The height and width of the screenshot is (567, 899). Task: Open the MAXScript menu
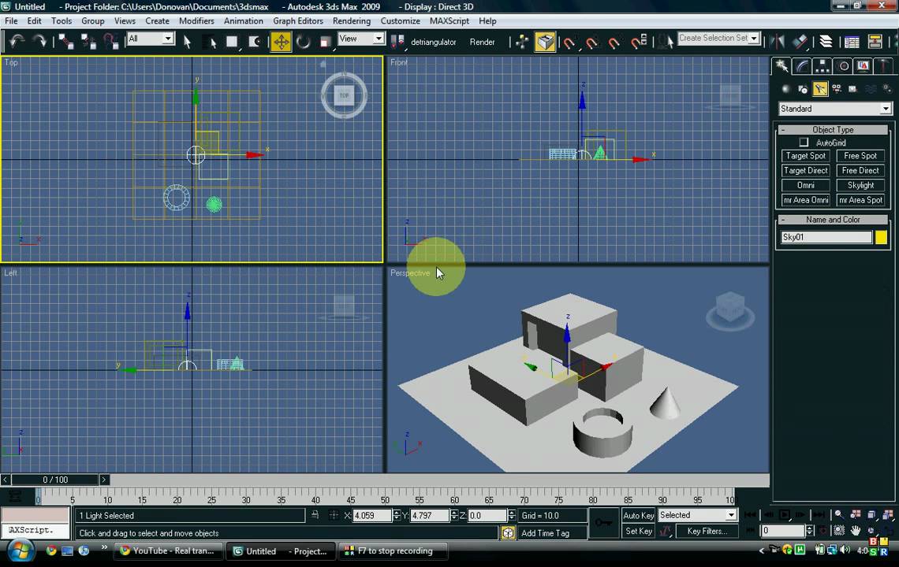point(449,20)
